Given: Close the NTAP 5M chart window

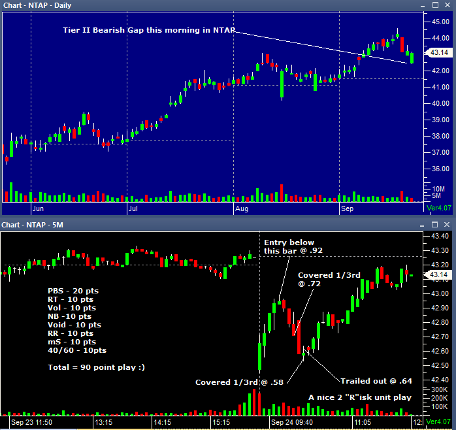Looking at the screenshot, I should tap(447, 224).
